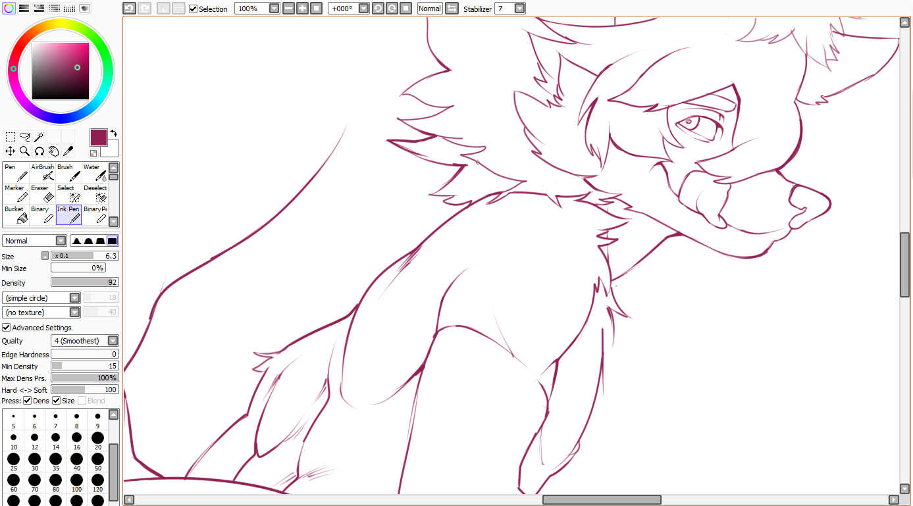Choose the Ink Pen tool
This screenshot has height=506, width=913.
pyautogui.click(x=68, y=215)
